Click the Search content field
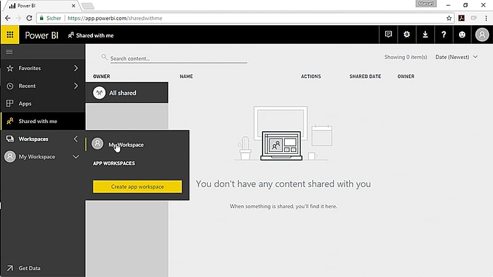The width and height of the screenshot is (493, 277). (x=179, y=58)
